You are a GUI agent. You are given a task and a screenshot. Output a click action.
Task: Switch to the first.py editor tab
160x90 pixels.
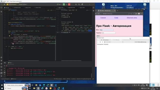(7, 7)
